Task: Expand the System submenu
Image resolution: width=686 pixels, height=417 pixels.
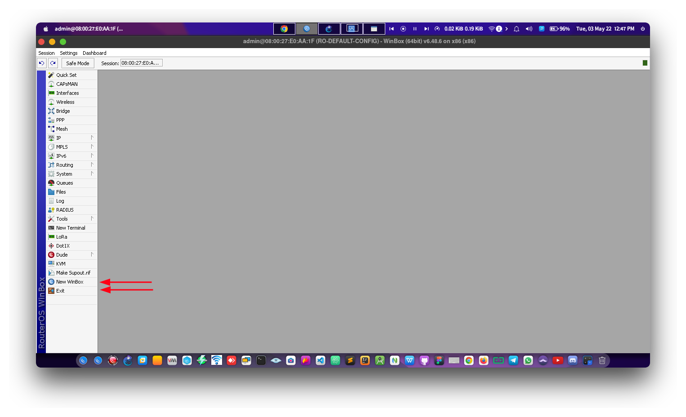Action: 92,174
